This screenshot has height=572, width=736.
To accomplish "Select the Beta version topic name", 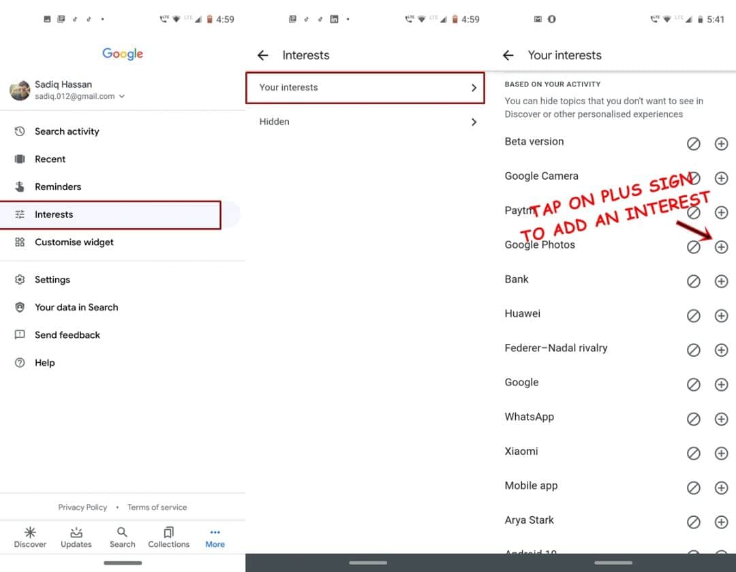I will pyautogui.click(x=534, y=142).
